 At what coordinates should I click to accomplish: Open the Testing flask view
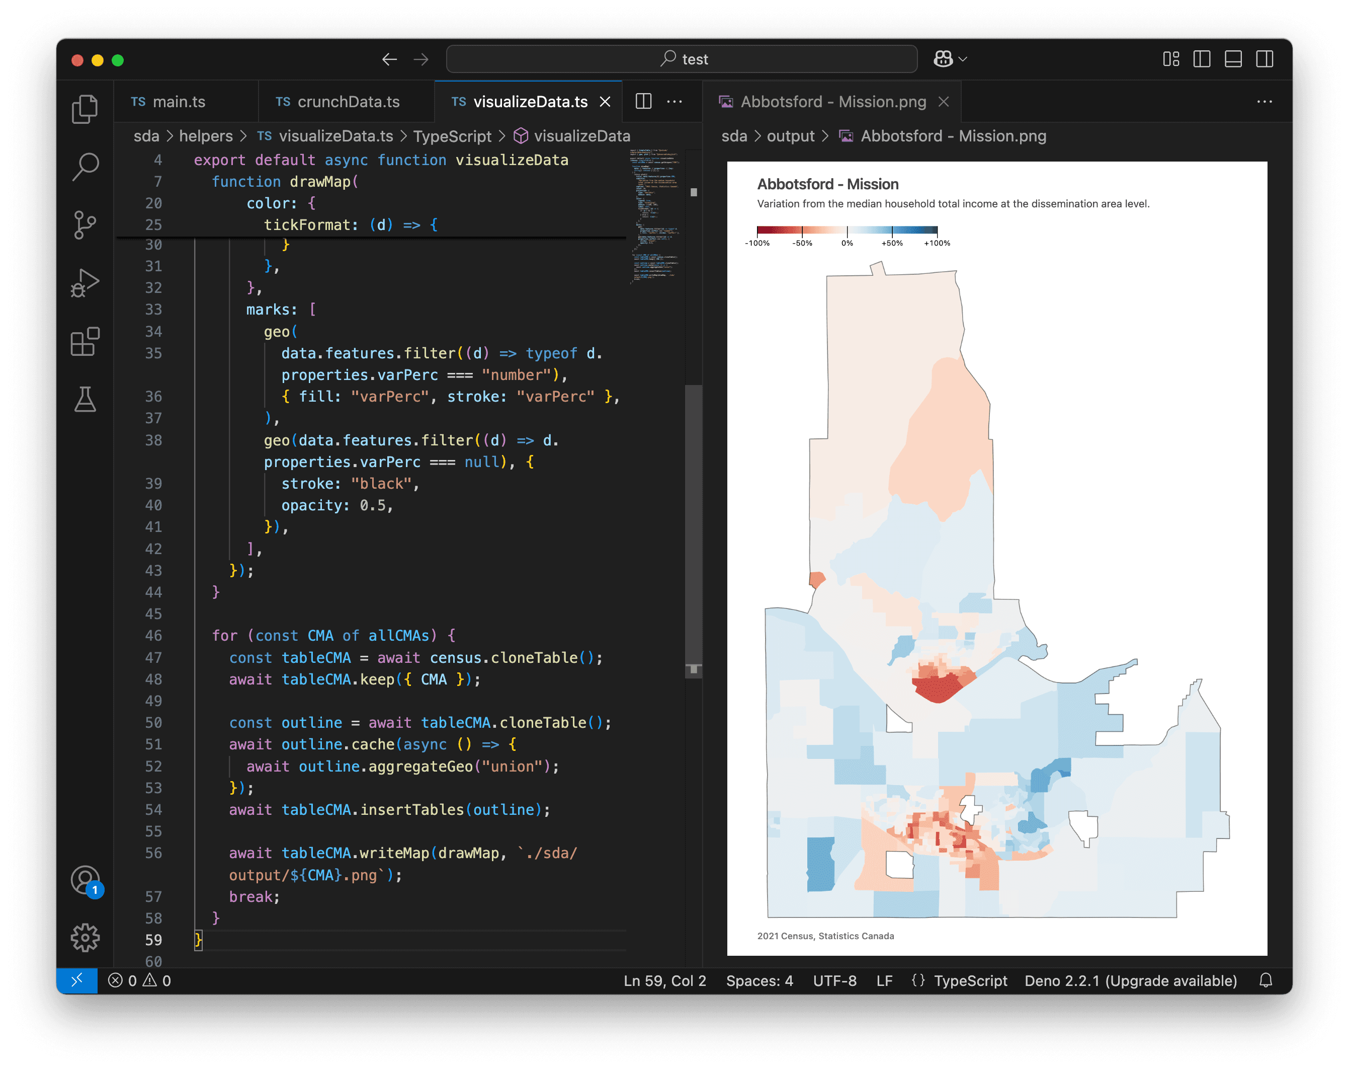pyautogui.click(x=85, y=399)
